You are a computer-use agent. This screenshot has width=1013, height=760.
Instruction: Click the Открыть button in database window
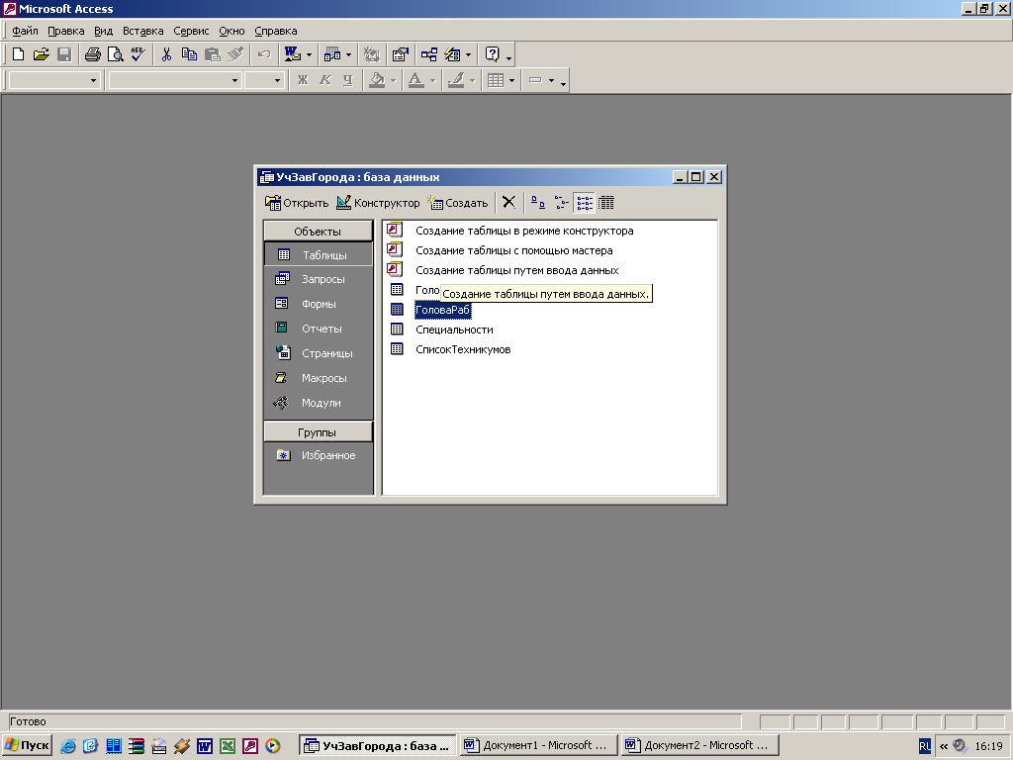click(297, 203)
